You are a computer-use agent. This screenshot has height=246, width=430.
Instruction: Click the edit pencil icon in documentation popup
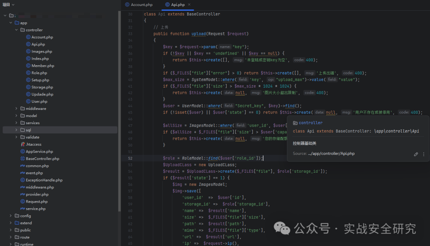pos(416,154)
